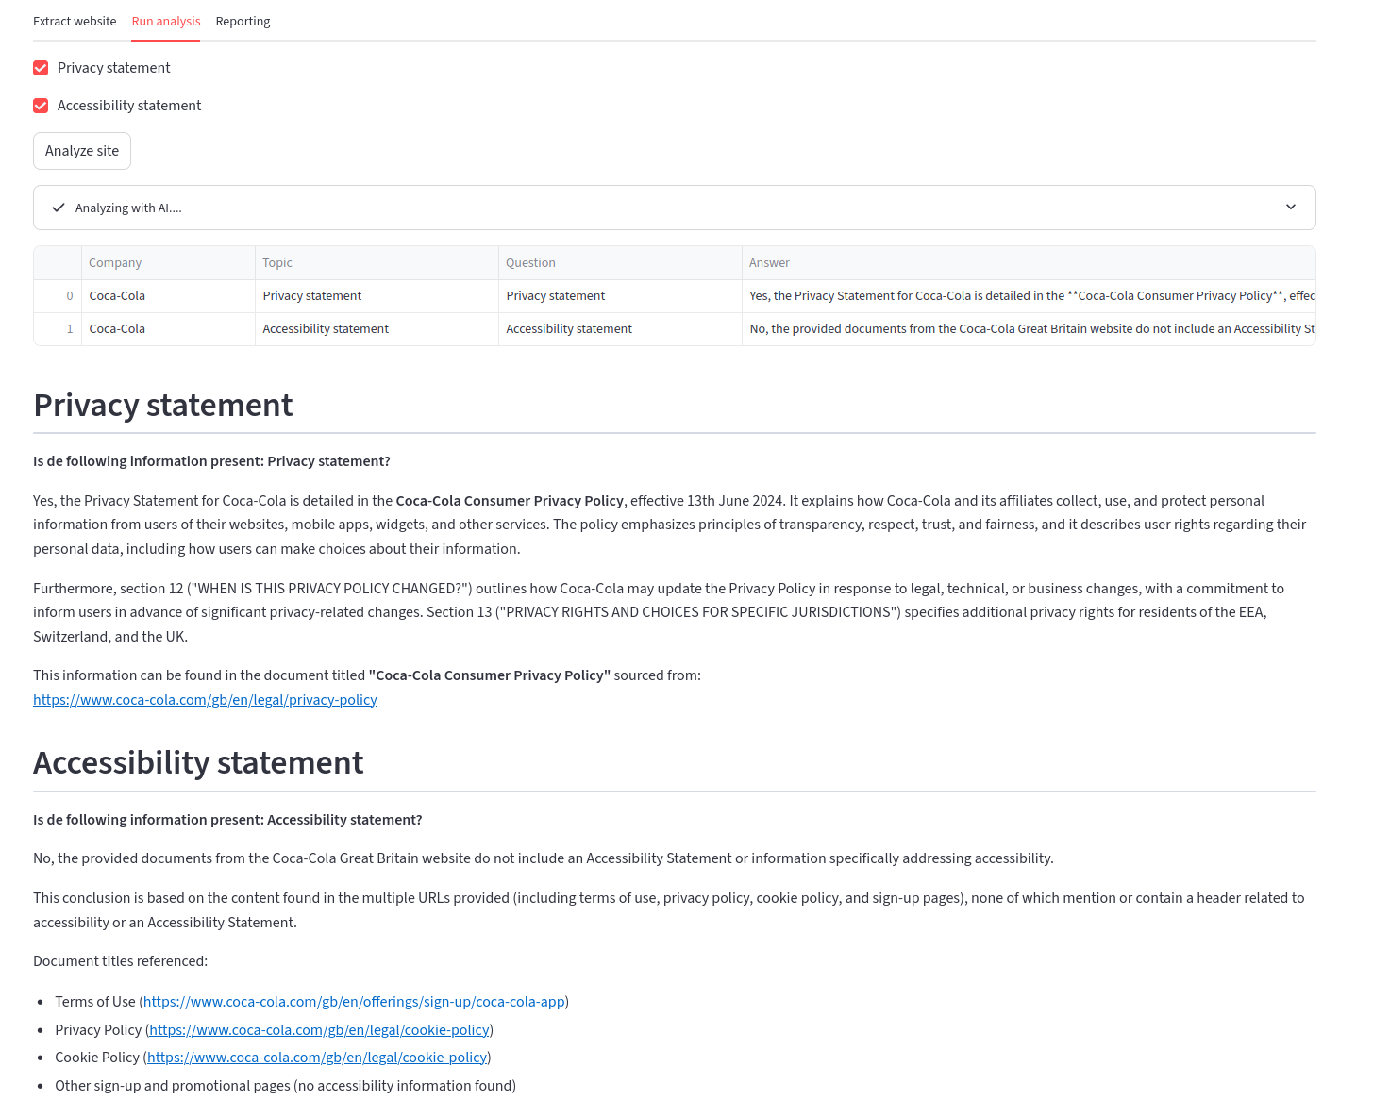Click the Answer column header

point(1029,263)
